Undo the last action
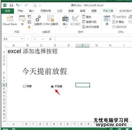 [x=18, y=5]
